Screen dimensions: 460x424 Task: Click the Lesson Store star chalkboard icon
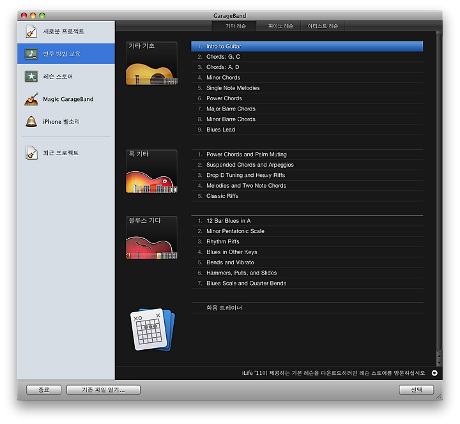click(x=31, y=76)
